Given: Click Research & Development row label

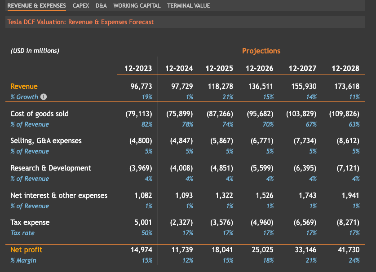Looking at the screenshot, I should [x=51, y=168].
